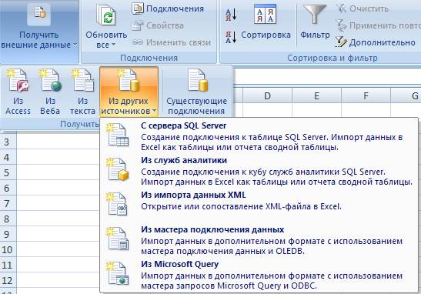Image resolution: width=421 pixels, height=294 pixels.
Task: Choose Из импорта данных XML
Action: coord(259,204)
